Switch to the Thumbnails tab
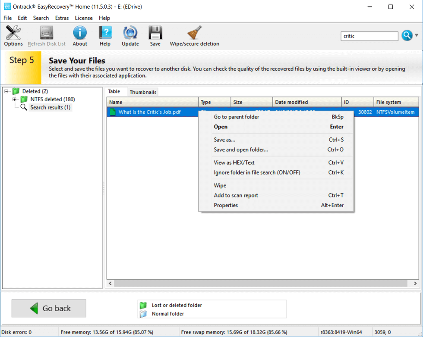 coord(142,92)
